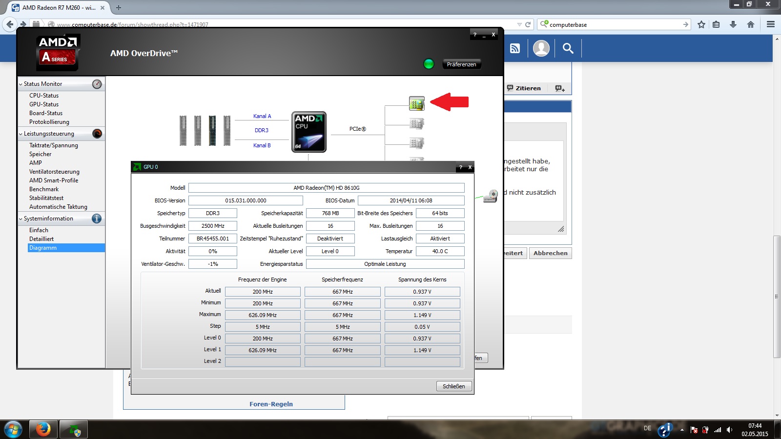Switch to the AMD Radeon R7 M260 tab
This screenshot has width=781, height=439.
[59, 8]
